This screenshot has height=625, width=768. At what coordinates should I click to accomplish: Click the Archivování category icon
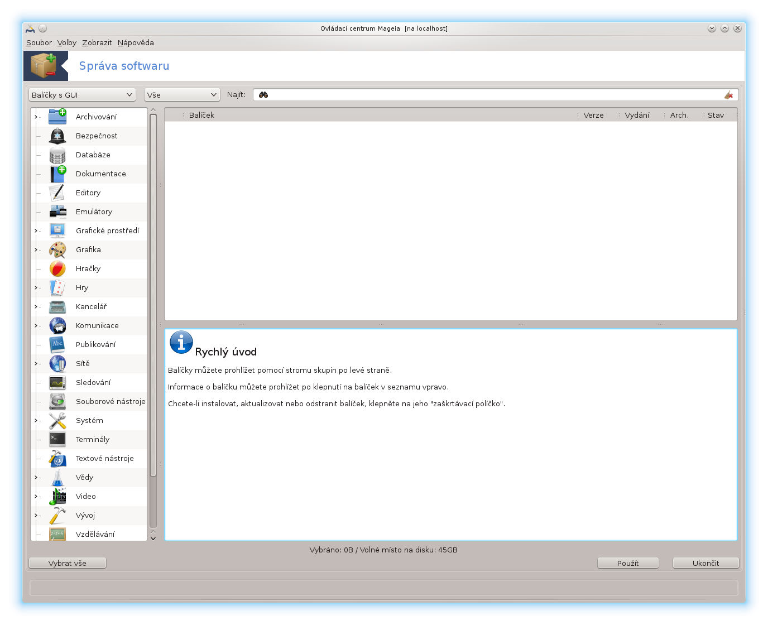[x=57, y=117]
